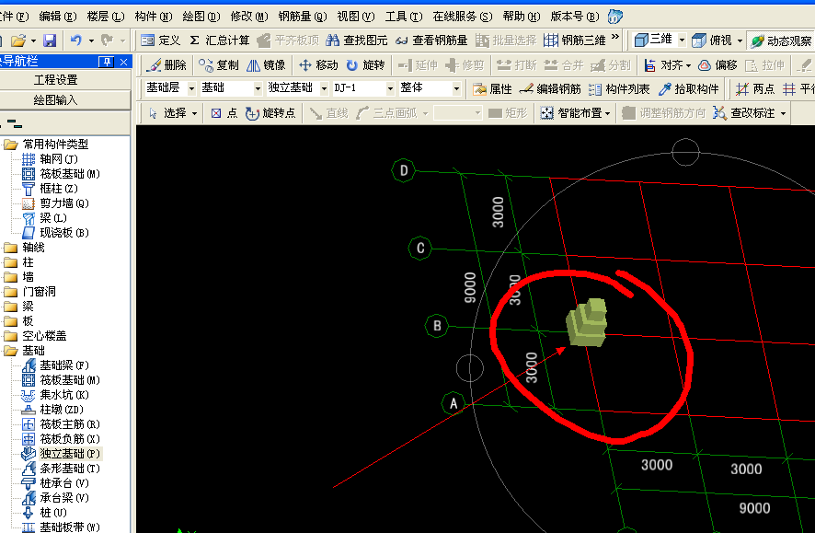This screenshot has height=533, width=815.
Task: Open the 三维 view mode dropdown
Action: (x=682, y=40)
